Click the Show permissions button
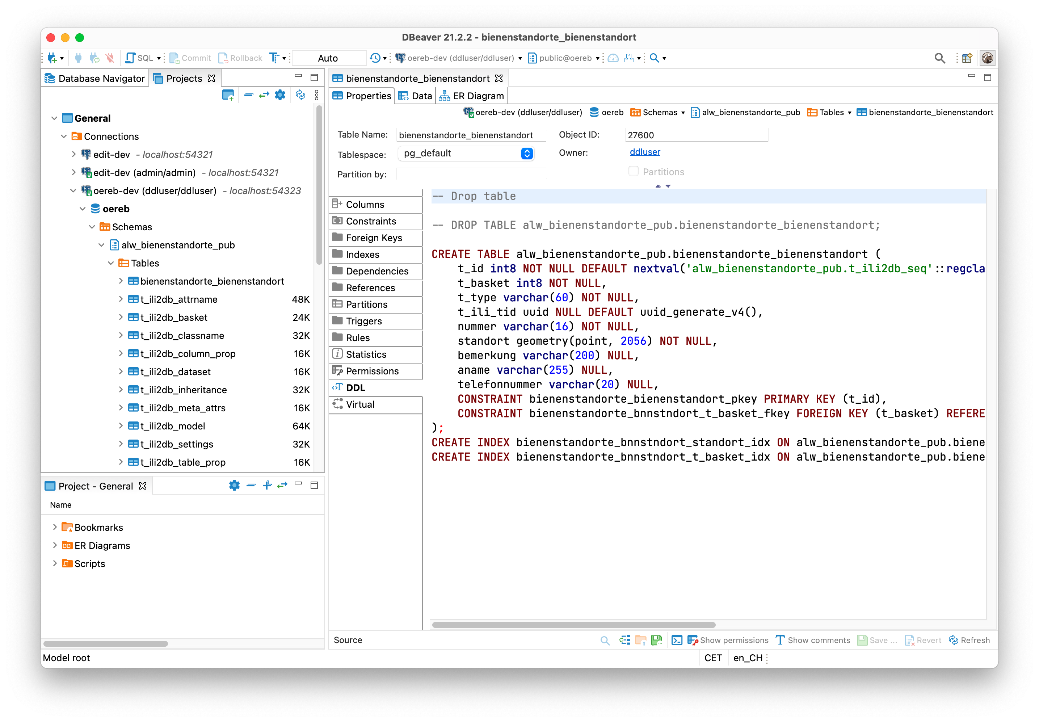 728,640
